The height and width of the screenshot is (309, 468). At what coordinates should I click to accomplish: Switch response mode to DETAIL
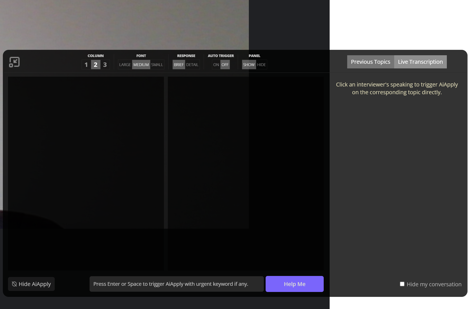pyautogui.click(x=192, y=65)
